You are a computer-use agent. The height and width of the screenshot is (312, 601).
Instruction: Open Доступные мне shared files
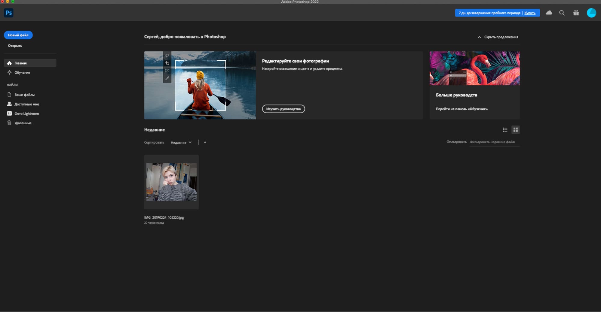tap(26, 104)
